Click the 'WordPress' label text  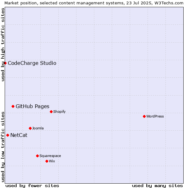coord(155,116)
